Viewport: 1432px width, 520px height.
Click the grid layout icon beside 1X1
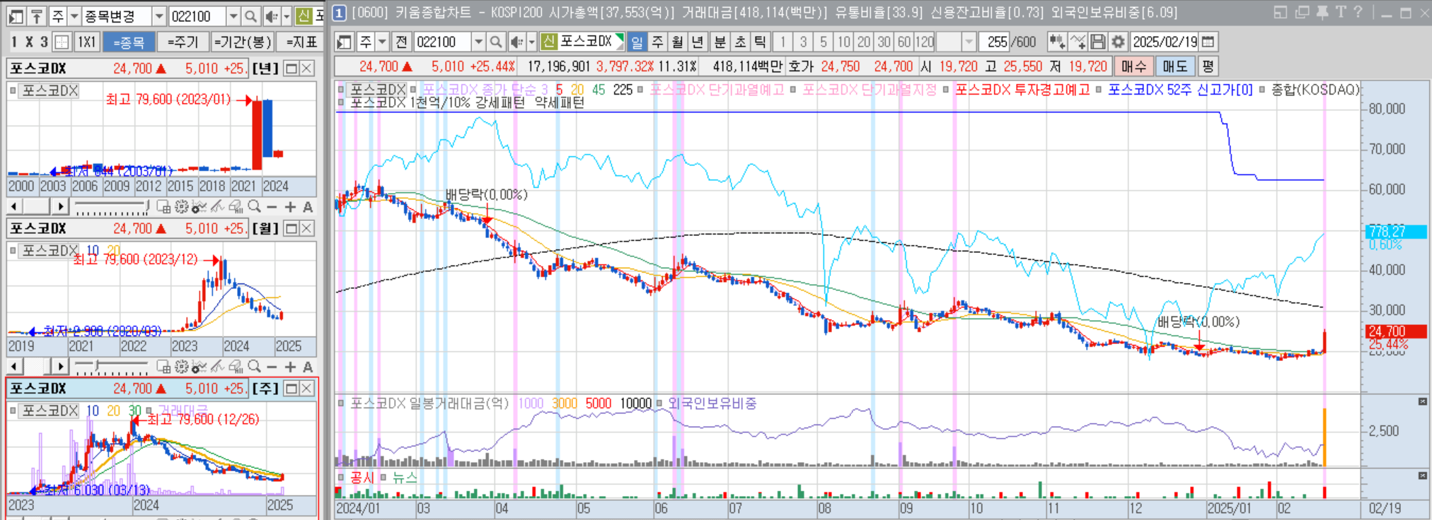(x=62, y=42)
